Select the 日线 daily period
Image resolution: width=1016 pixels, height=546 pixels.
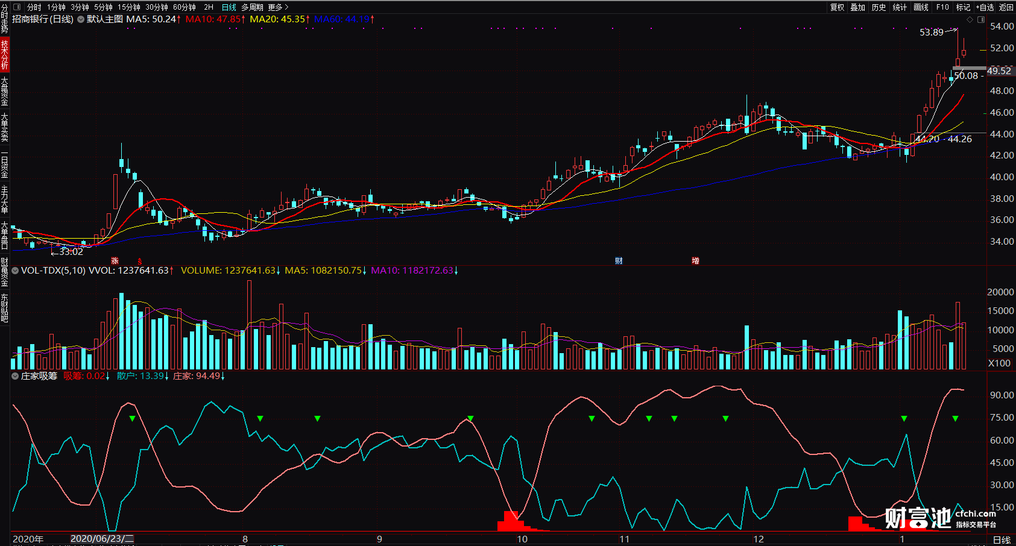(229, 7)
